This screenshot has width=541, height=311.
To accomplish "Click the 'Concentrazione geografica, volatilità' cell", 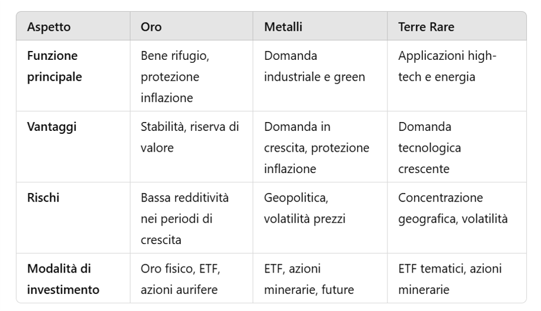I will (x=453, y=208).
